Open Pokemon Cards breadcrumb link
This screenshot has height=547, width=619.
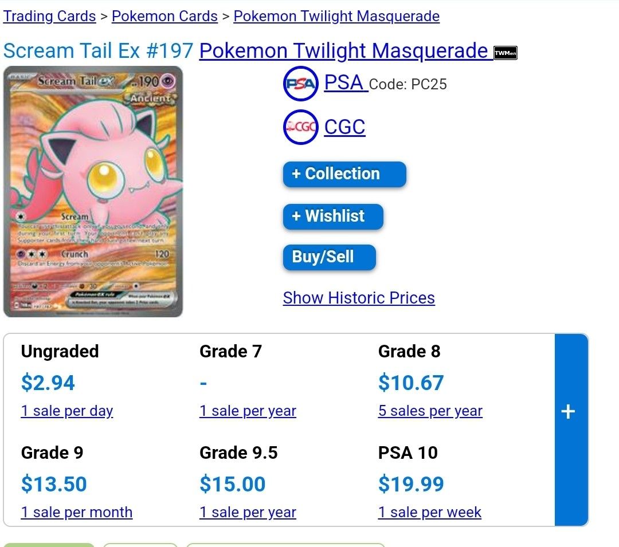point(164,16)
